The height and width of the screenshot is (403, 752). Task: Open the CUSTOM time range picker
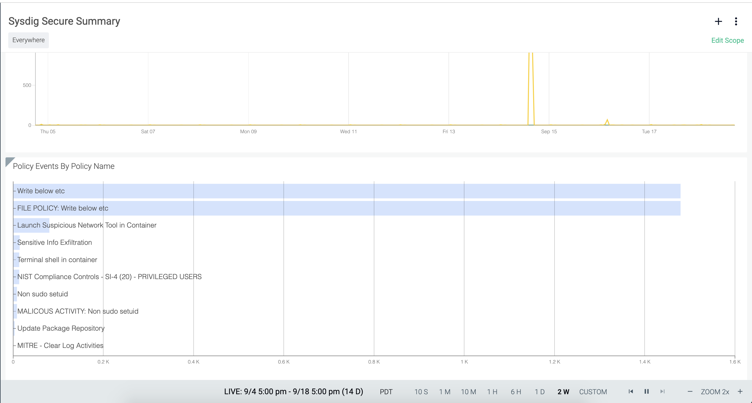click(x=593, y=392)
